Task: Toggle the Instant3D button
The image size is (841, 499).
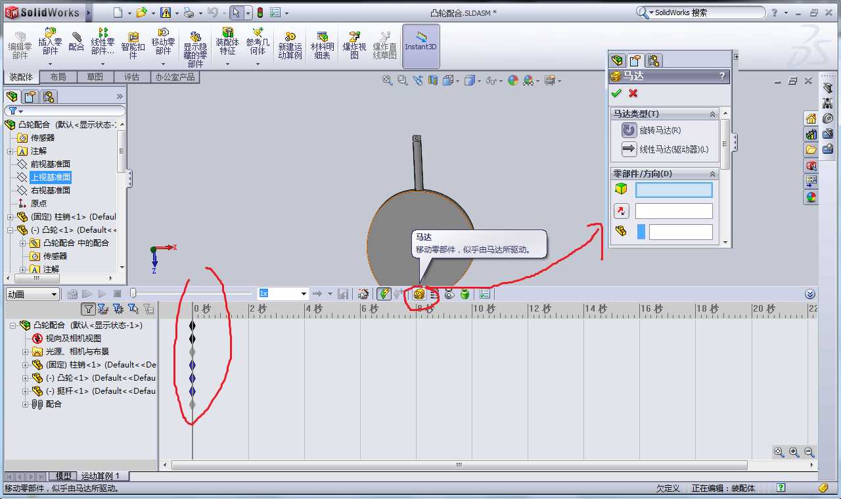Action: point(420,46)
